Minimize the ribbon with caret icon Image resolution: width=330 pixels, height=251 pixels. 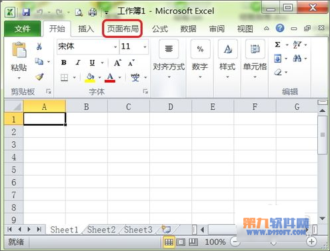267,29
